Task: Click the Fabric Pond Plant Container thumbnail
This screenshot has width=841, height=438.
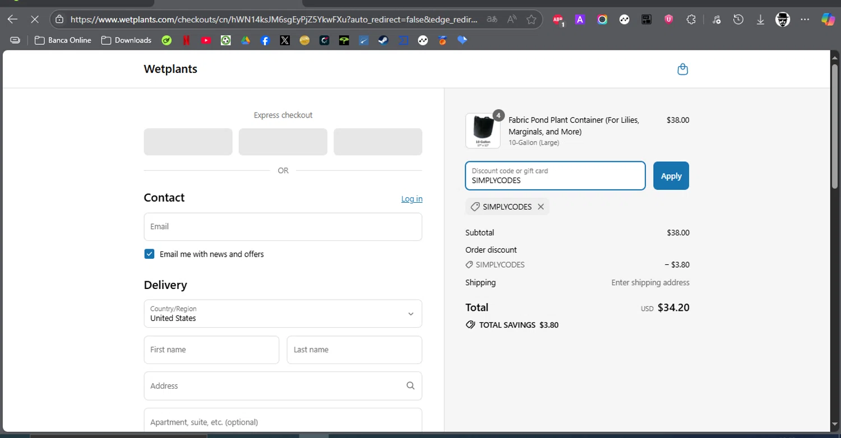Action: coord(483,131)
